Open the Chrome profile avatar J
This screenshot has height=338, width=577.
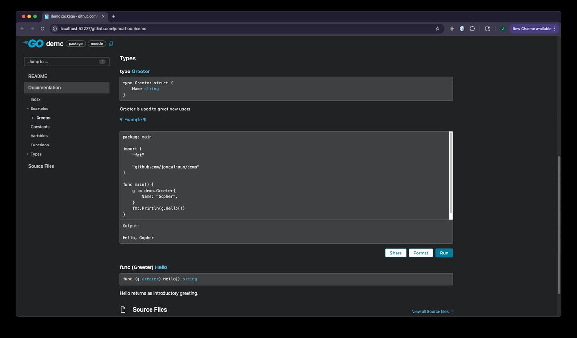tap(502, 29)
